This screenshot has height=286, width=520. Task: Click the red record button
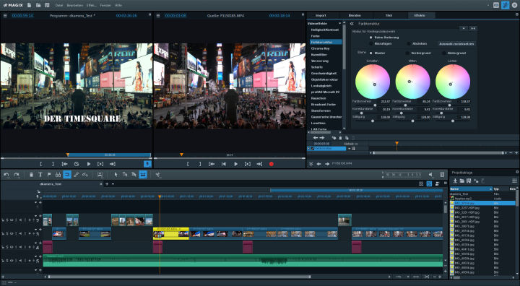pos(272,164)
